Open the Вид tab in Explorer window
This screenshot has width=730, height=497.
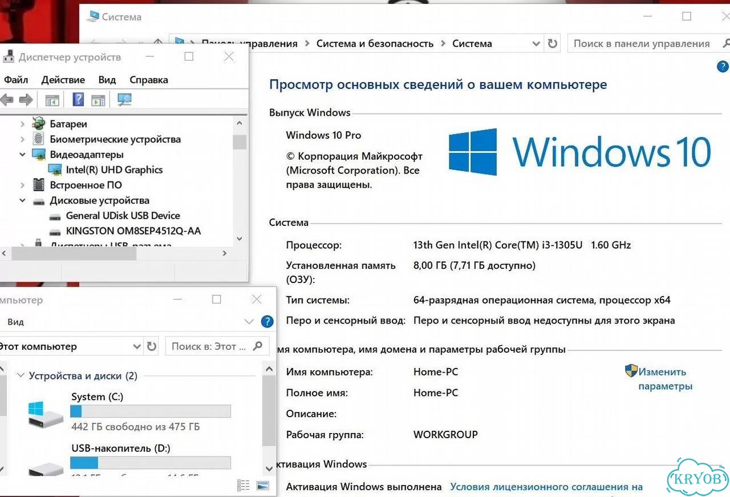tap(15, 322)
